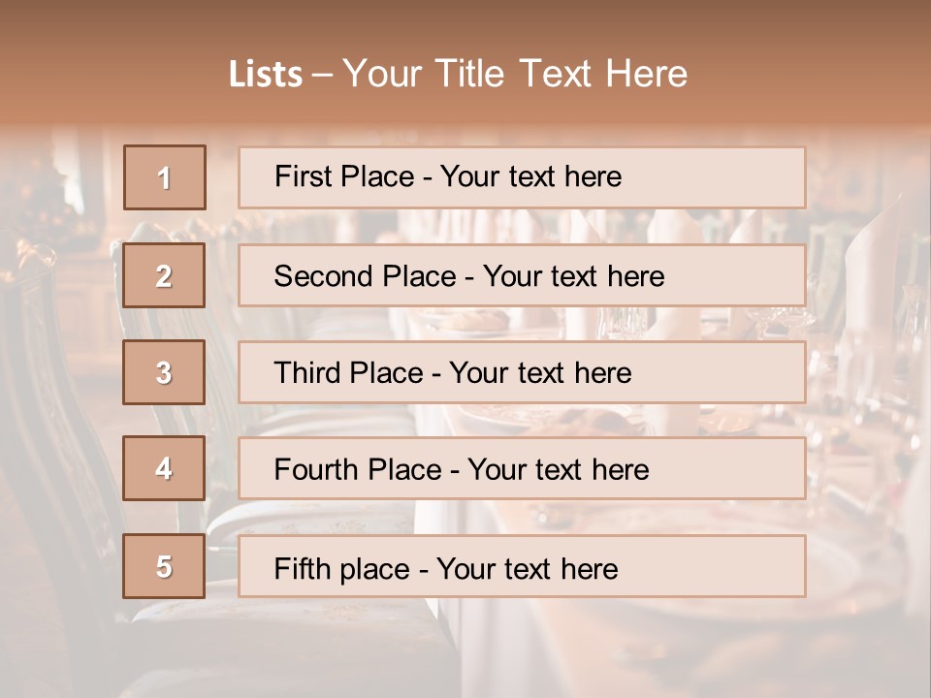931x698 pixels.
Task: Click the number 5 box
Action: [x=165, y=566]
